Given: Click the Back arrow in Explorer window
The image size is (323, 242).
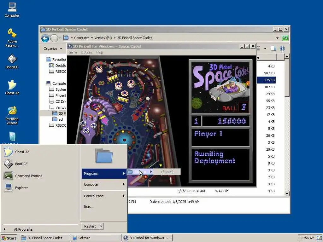Looking at the screenshot, I should (45, 38).
